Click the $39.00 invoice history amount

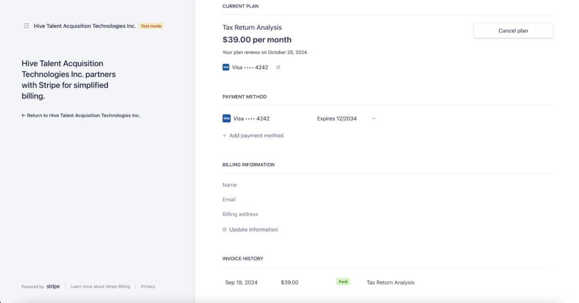point(289,283)
